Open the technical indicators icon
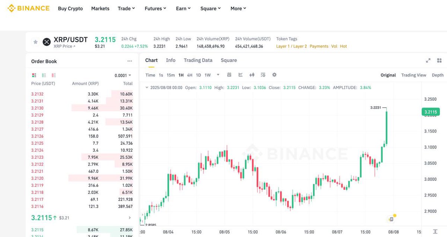Image resolution: width=447 pixels, height=237 pixels. 263,75
